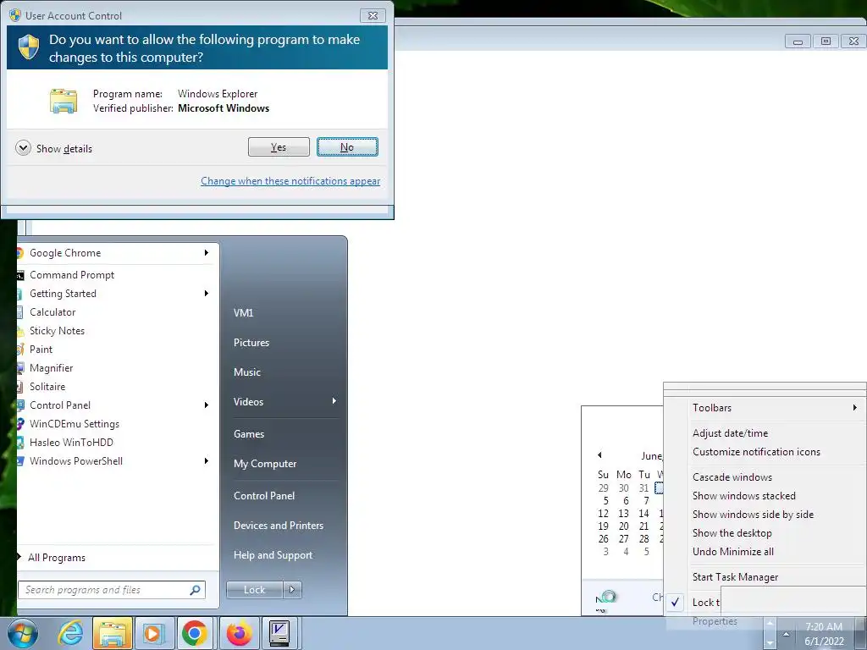867x650 pixels.
Task: Expand Show details in UAC dialog
Action: pyautogui.click(x=53, y=148)
